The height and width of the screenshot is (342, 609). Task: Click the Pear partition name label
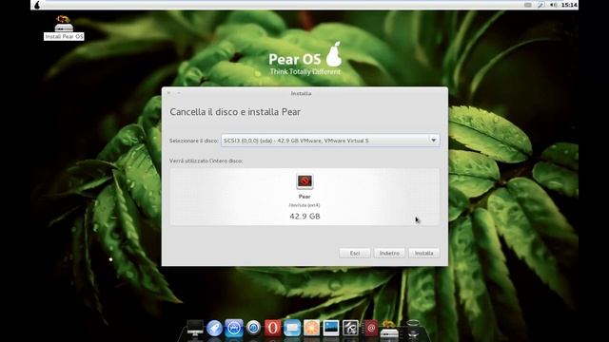click(x=304, y=197)
